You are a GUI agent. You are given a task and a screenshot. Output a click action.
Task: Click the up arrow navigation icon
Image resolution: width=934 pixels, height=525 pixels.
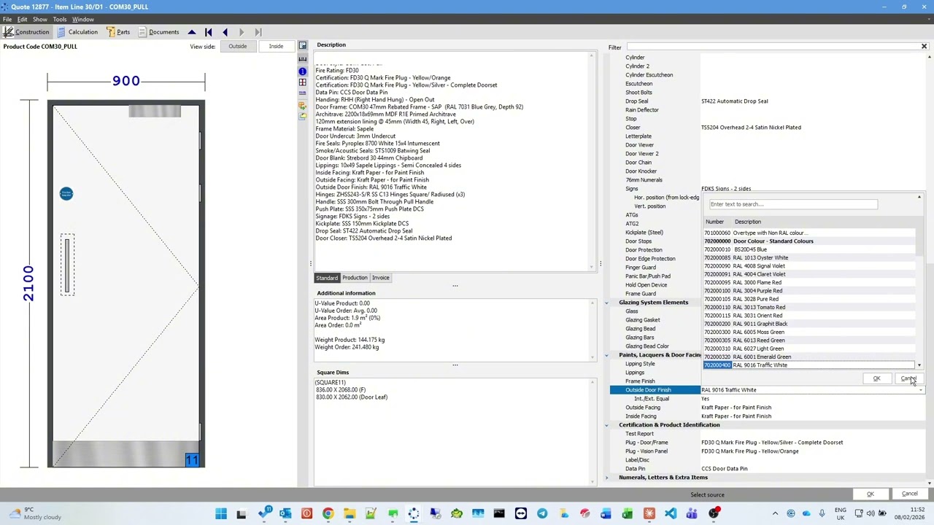[191, 32]
